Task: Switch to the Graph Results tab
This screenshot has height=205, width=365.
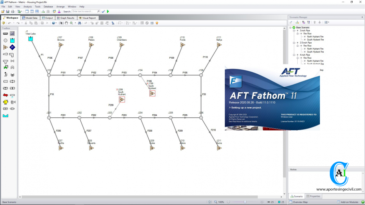Action: pyautogui.click(x=67, y=18)
